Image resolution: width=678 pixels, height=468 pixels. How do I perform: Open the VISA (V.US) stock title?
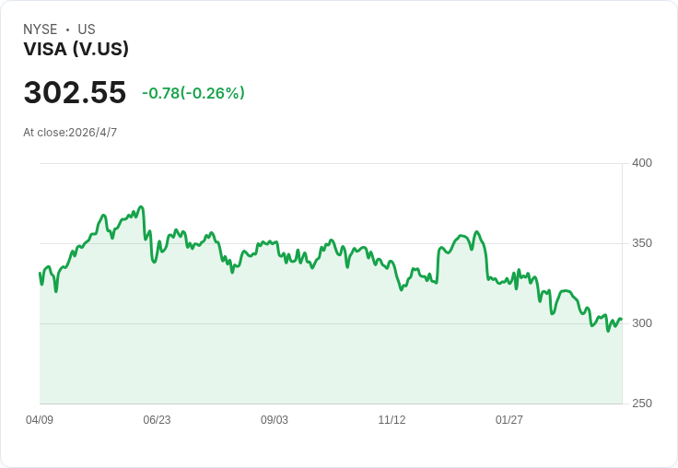(x=76, y=49)
